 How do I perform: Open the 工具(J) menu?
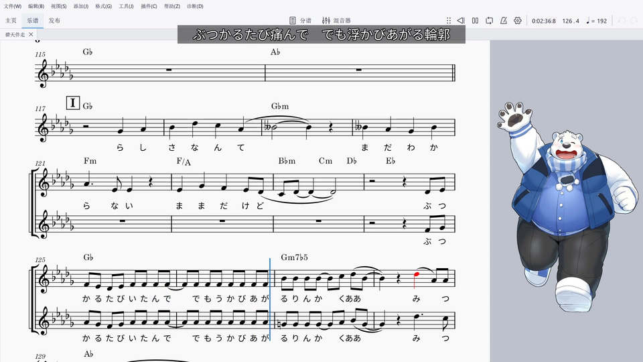(126, 6)
